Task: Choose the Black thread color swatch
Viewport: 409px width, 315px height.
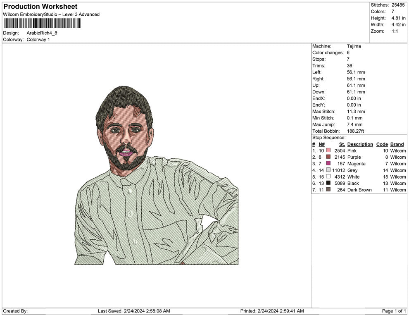Action: click(328, 183)
